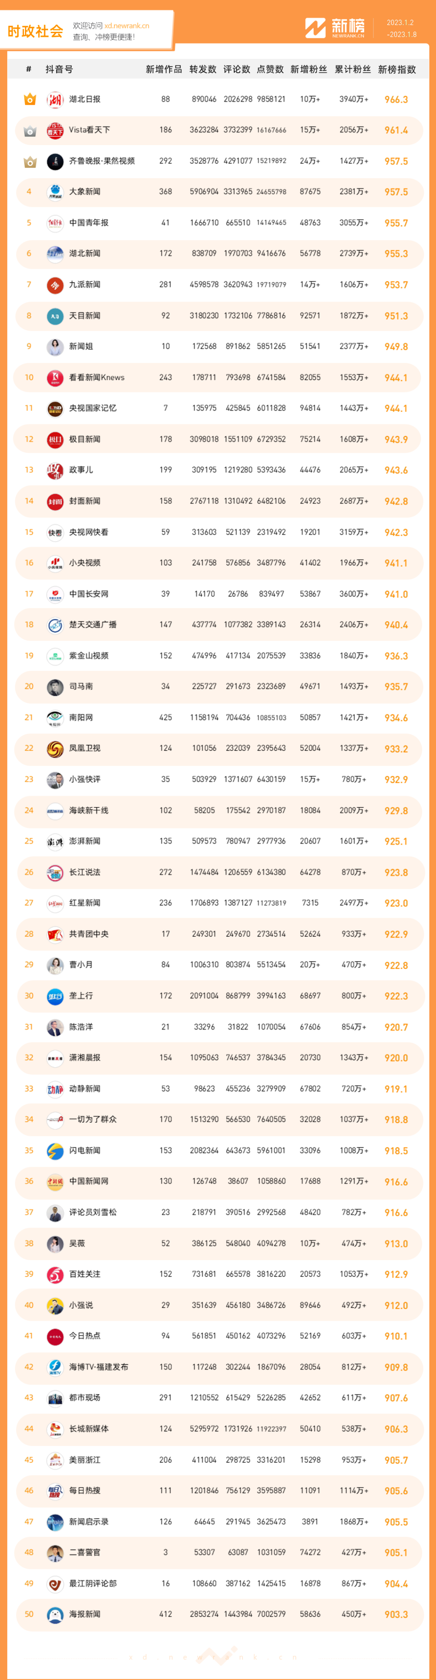
Task: Open the 大象新闻 elephant logo avatar
Action: [55, 192]
